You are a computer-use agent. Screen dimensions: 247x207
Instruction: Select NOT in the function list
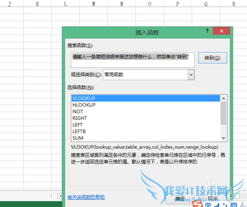point(146,111)
